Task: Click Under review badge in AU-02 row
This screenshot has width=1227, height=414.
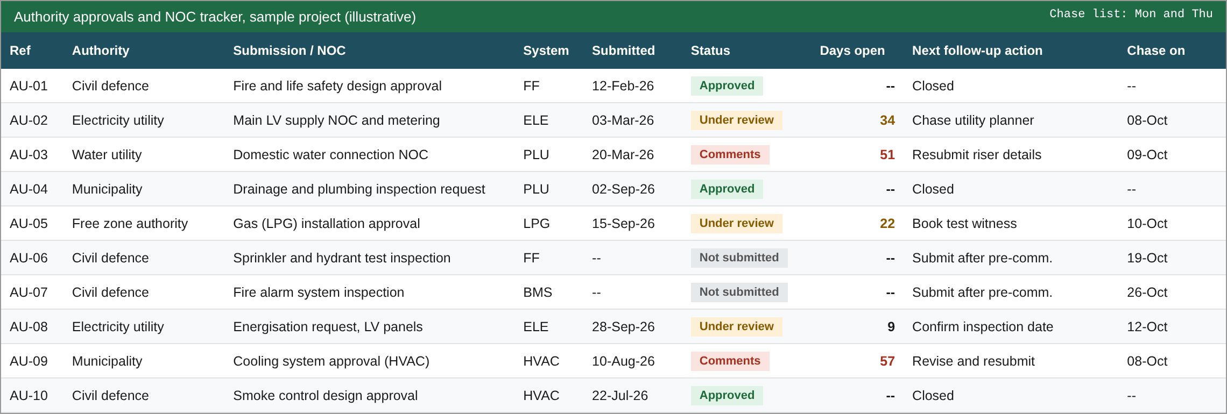Action: coord(736,120)
